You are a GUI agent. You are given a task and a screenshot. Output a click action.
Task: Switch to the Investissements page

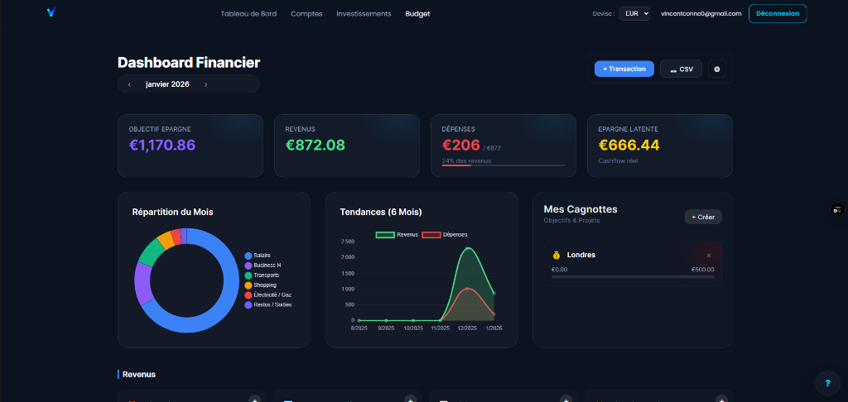pyautogui.click(x=364, y=13)
